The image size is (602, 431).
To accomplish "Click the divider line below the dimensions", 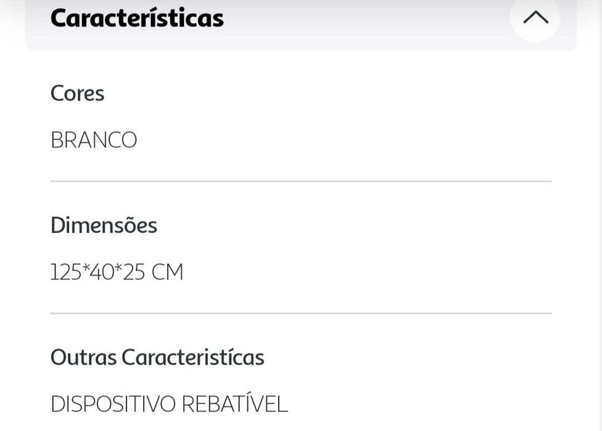I will tap(301, 313).
